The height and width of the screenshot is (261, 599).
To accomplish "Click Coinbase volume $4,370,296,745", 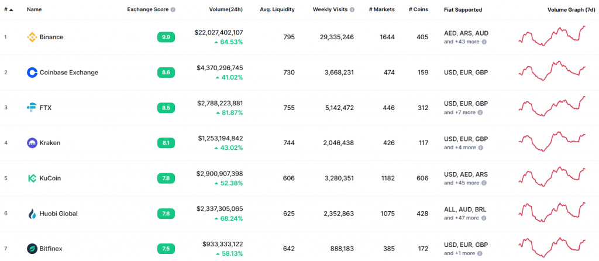I will [x=220, y=68].
